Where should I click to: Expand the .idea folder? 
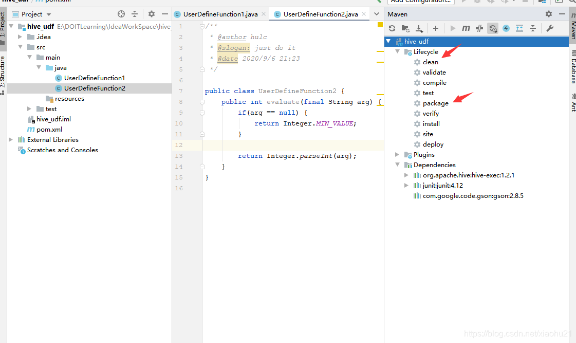tap(20, 37)
